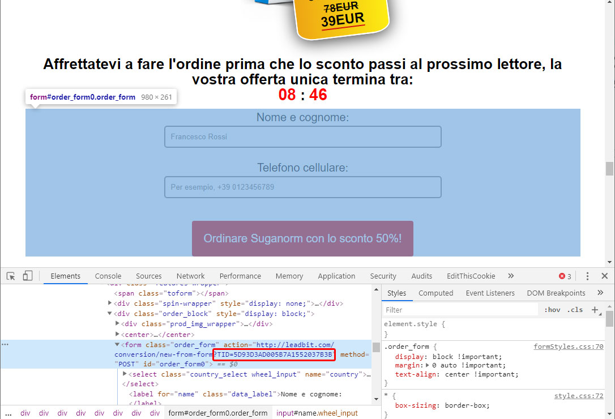The image size is (615, 419).
Task: Select the span class toform line
Action: pos(172,293)
